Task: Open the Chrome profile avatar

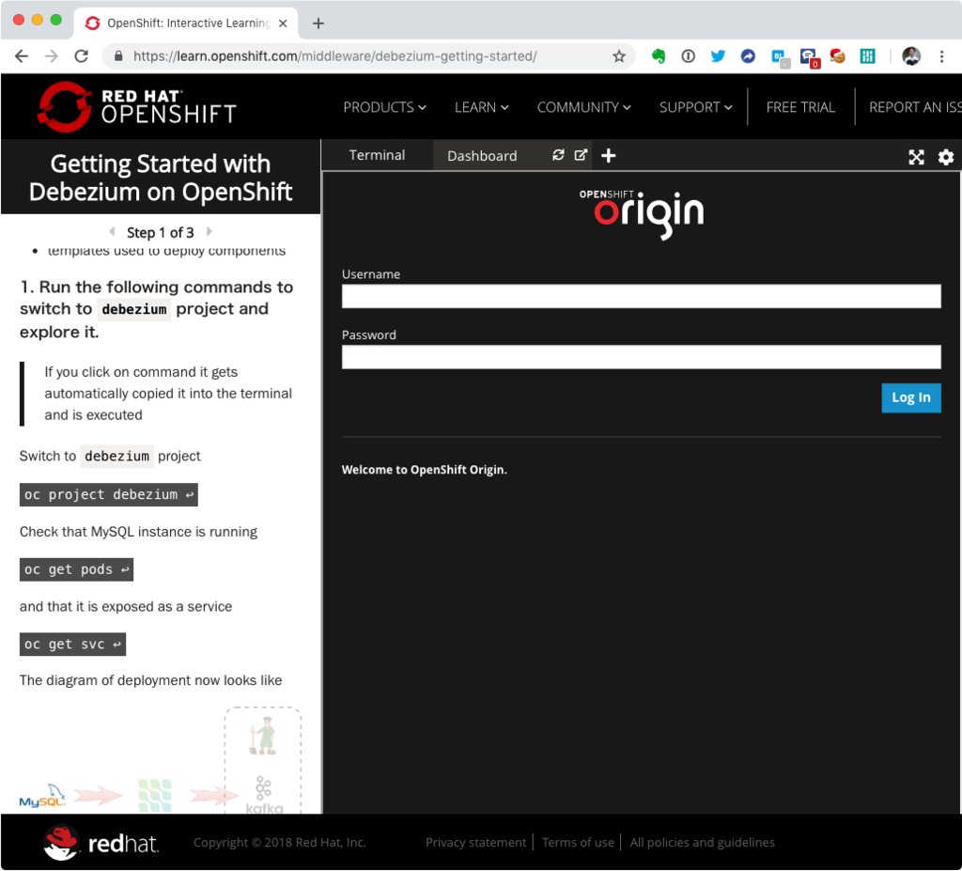Action: (911, 56)
